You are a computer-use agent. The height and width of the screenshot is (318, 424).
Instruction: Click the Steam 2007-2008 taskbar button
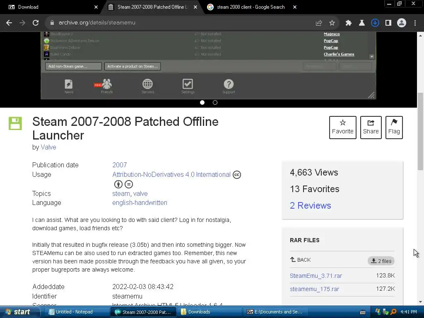click(x=143, y=312)
